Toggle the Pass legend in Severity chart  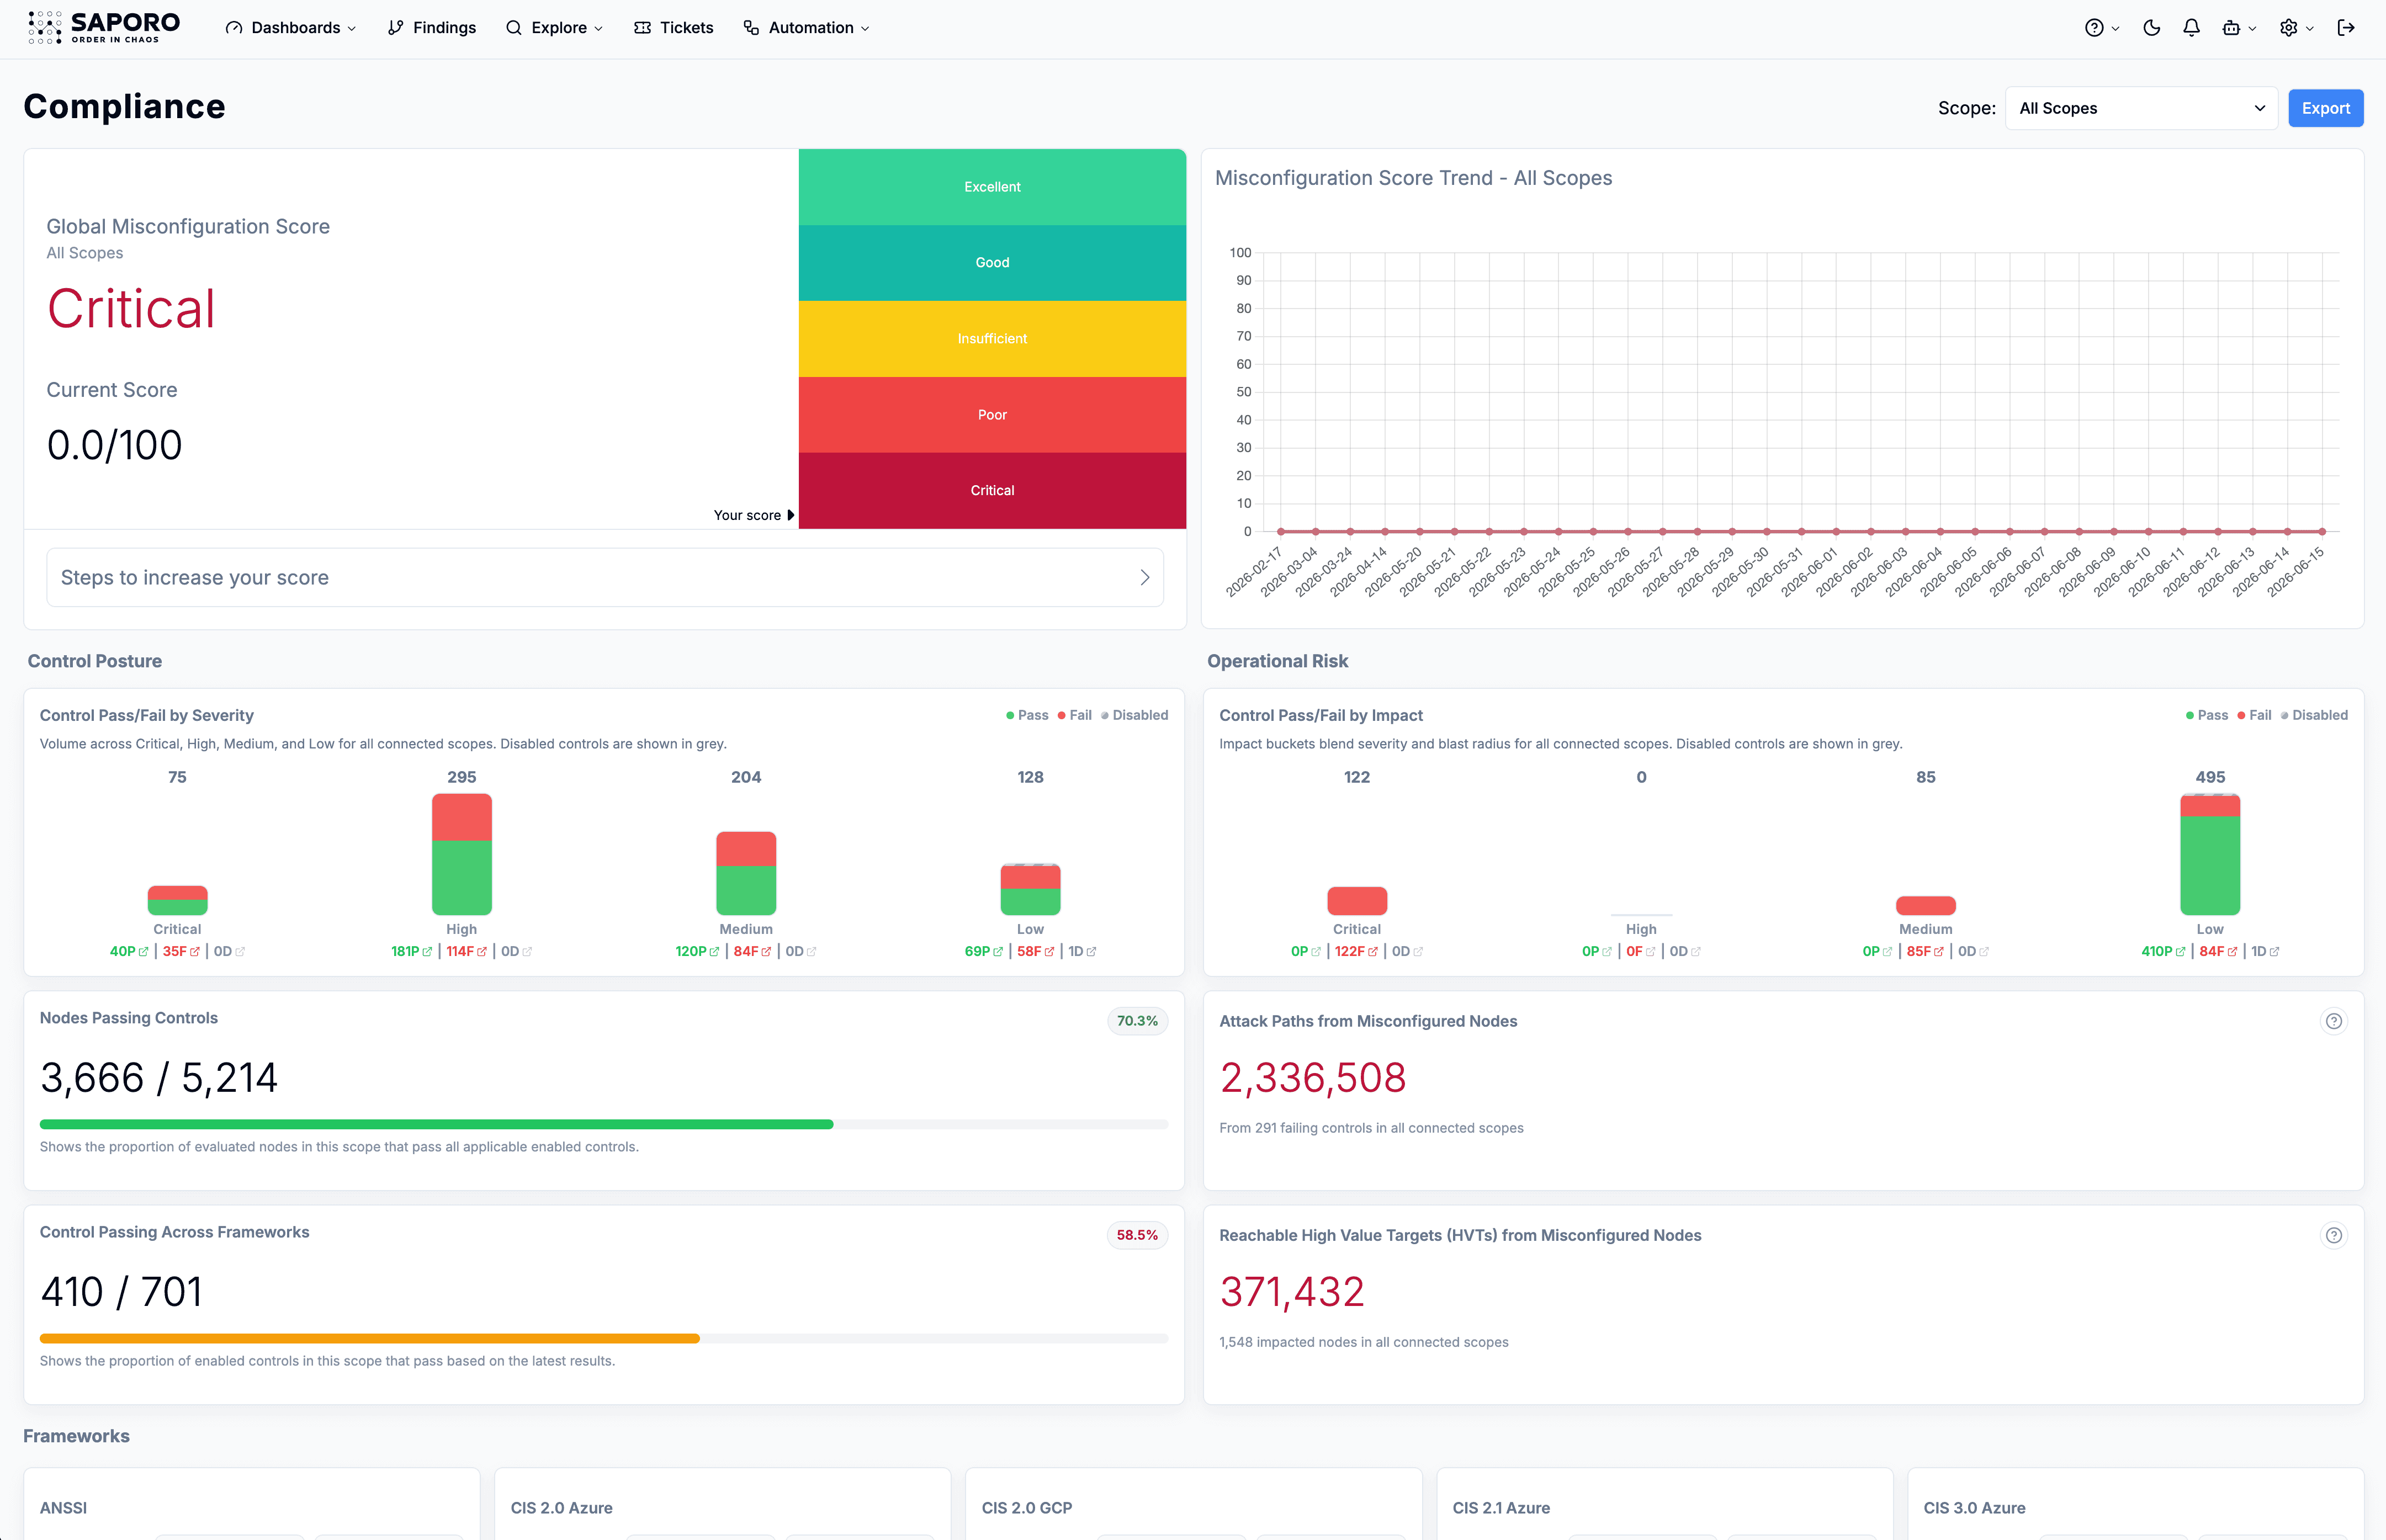[1027, 715]
